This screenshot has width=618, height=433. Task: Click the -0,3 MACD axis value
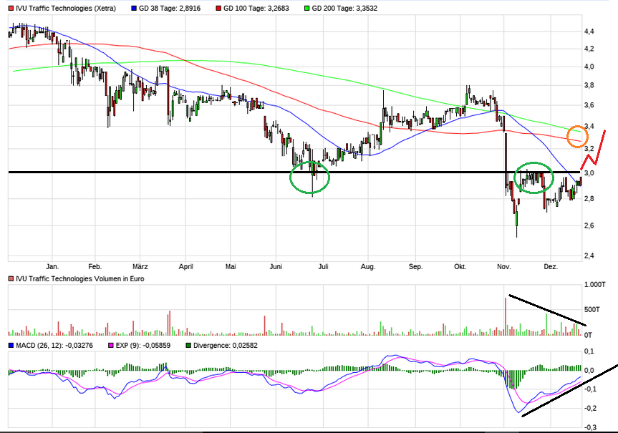tap(590, 427)
